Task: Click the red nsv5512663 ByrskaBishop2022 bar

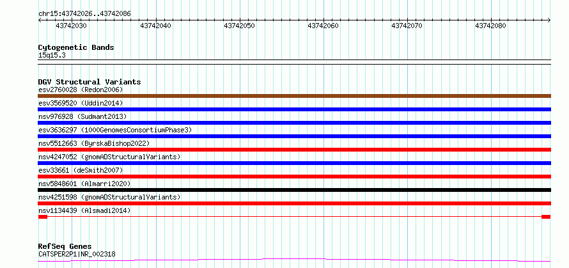Action: [x=294, y=150]
